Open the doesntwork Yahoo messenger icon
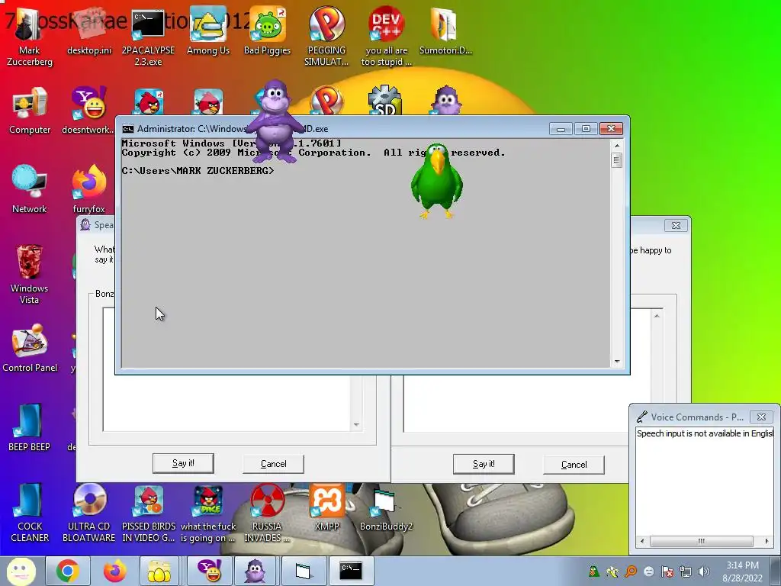781x586 pixels. point(88,111)
